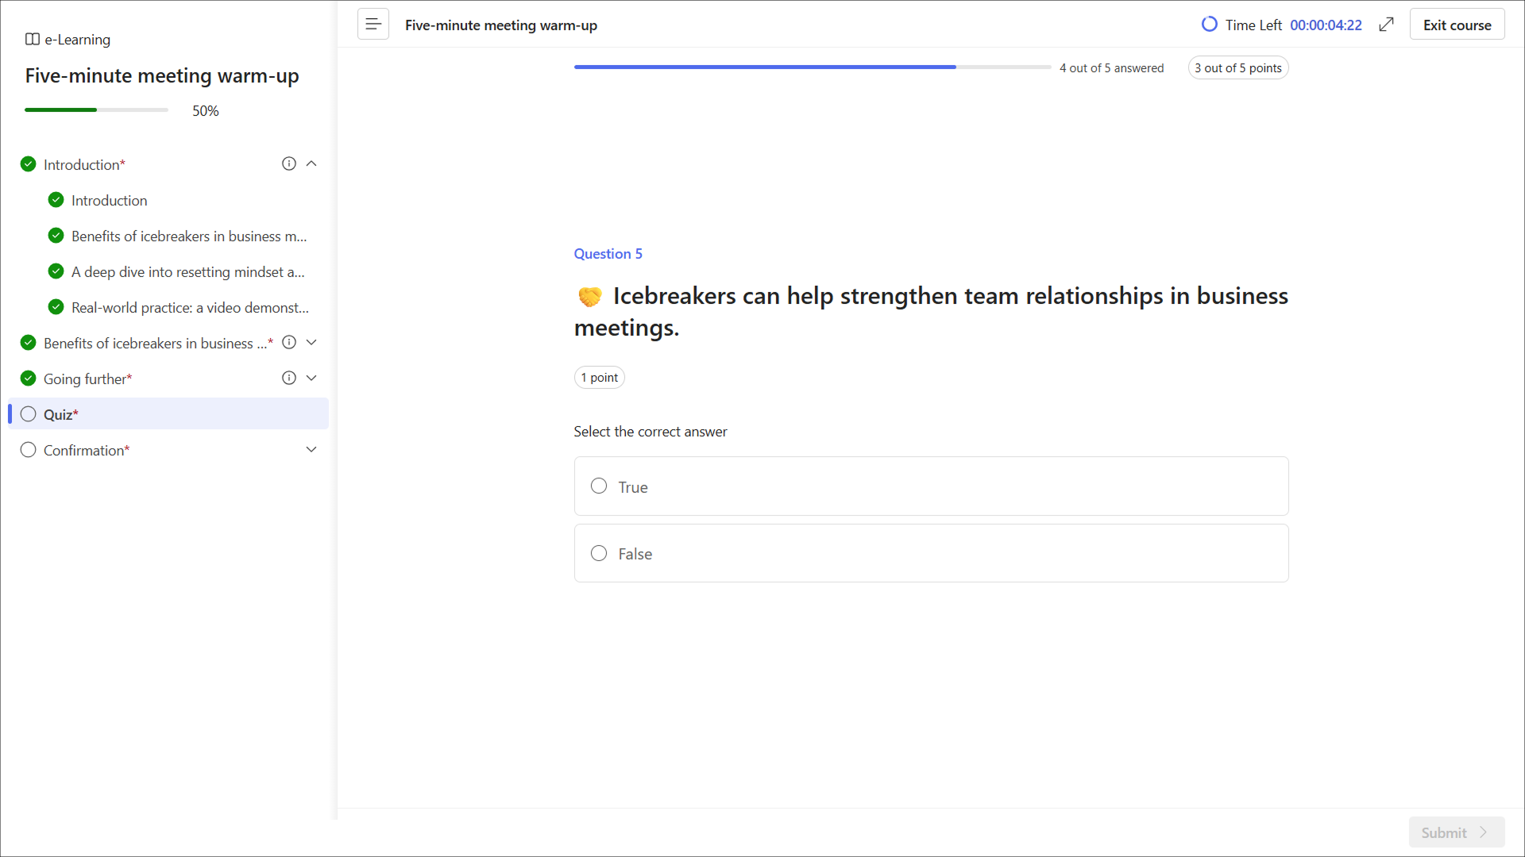
Task: Click the info icon next to Introduction
Action: (289, 163)
